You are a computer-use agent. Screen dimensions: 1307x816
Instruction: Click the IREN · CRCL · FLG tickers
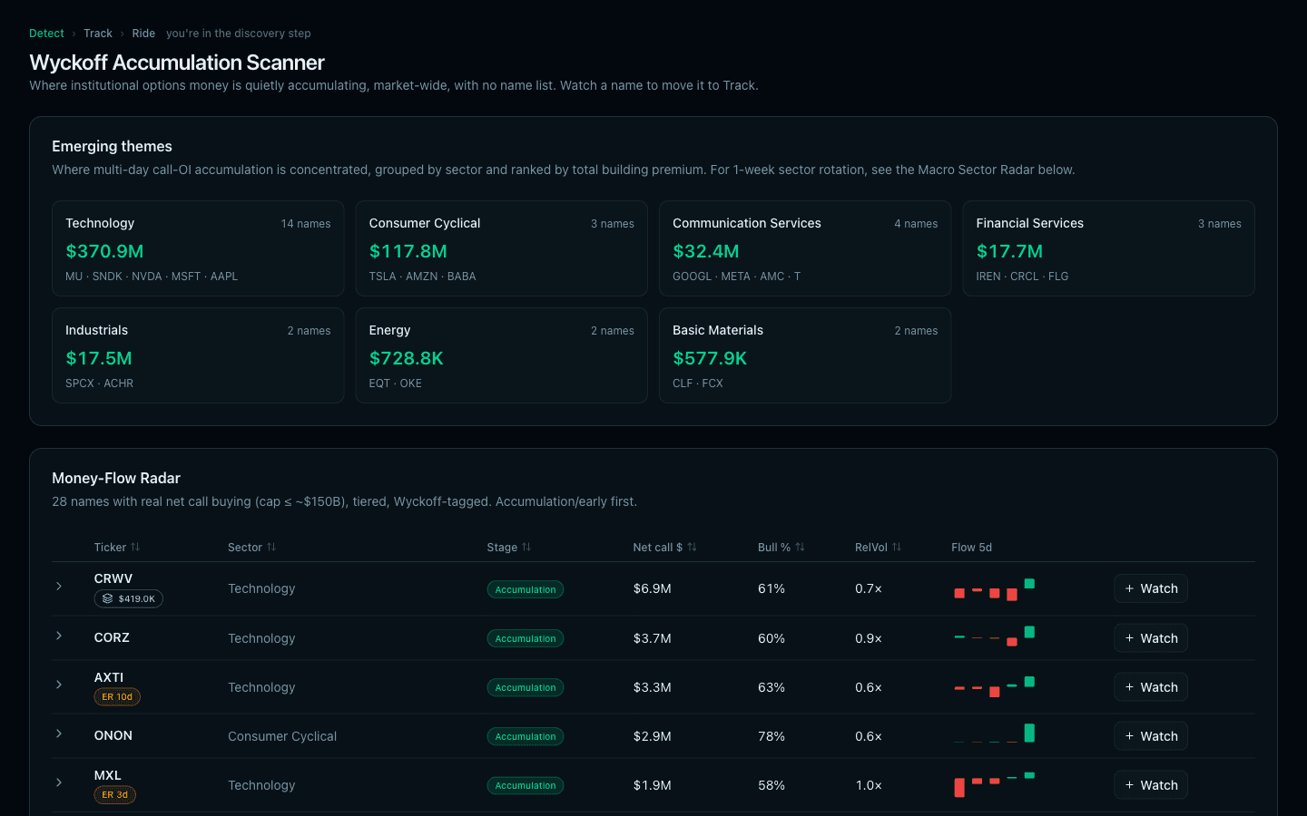click(1022, 277)
